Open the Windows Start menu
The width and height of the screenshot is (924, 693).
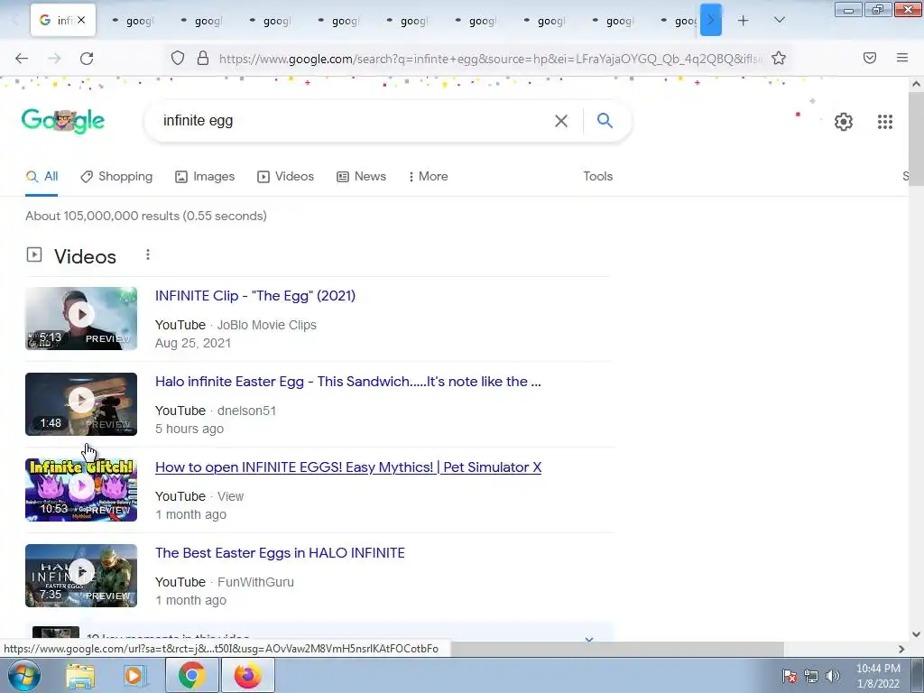pyautogui.click(x=23, y=675)
